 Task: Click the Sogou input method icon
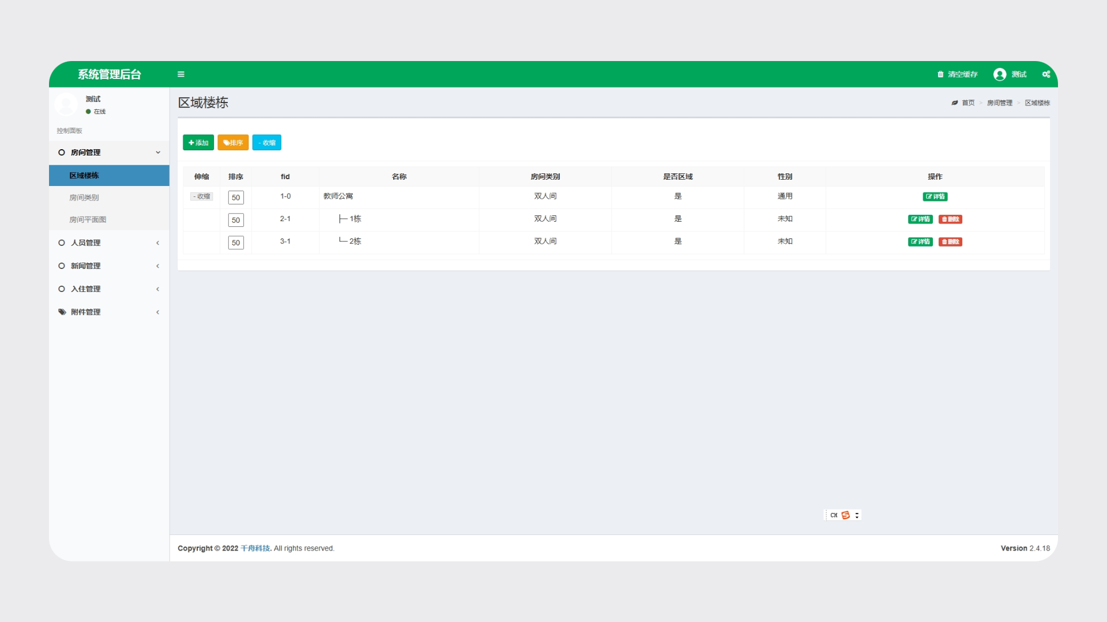point(845,515)
